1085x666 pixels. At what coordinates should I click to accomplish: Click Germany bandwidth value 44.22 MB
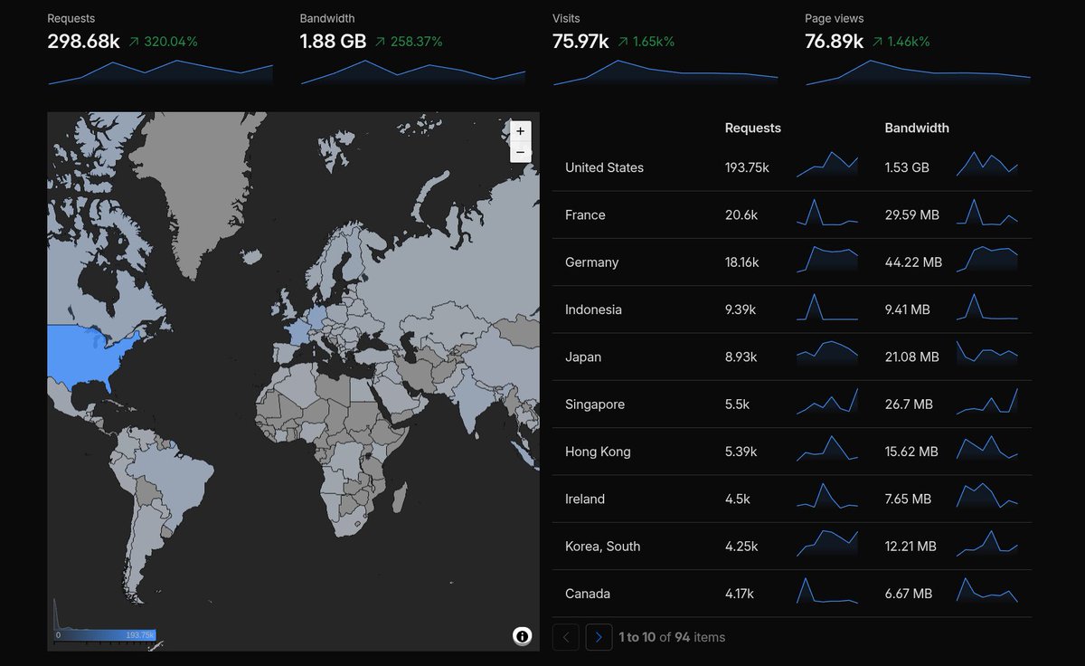click(x=913, y=262)
